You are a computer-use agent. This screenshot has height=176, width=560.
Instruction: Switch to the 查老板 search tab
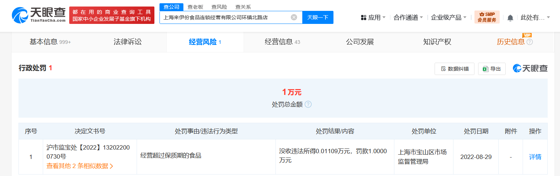tap(195, 7)
